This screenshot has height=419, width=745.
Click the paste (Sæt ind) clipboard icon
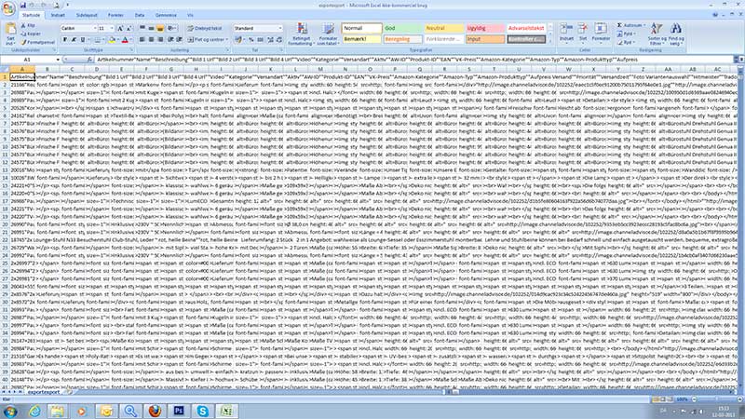(10, 31)
